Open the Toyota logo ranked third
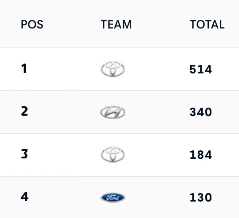This screenshot has width=239, height=218. click(x=113, y=154)
